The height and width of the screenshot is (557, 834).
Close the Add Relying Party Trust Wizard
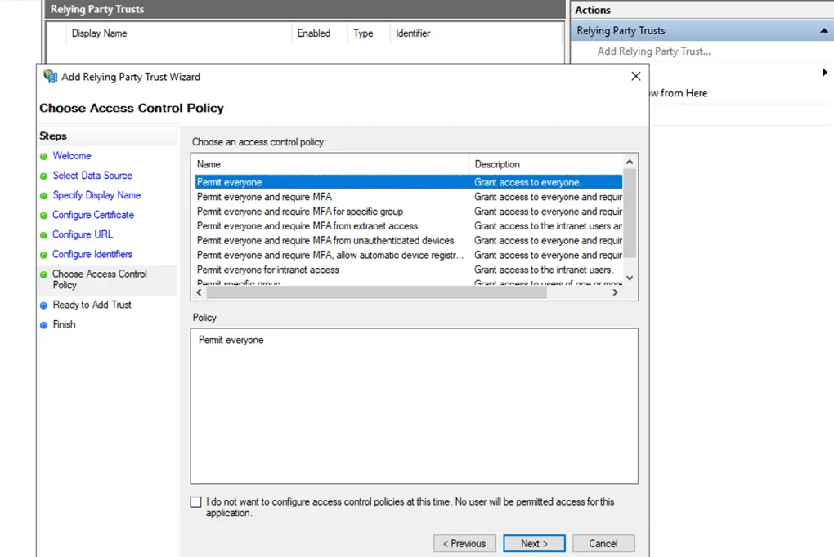tap(636, 77)
